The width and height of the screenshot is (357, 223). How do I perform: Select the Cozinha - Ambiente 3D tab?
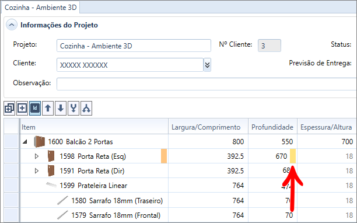(x=40, y=7)
